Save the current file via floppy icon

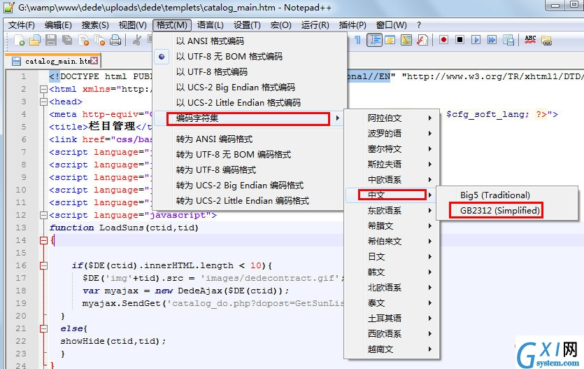pyautogui.click(x=51, y=40)
